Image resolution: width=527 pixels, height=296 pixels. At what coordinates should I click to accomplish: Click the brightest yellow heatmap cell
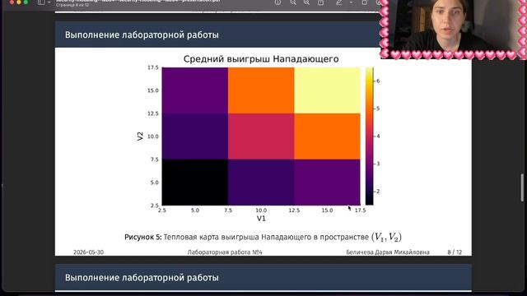pos(327,90)
